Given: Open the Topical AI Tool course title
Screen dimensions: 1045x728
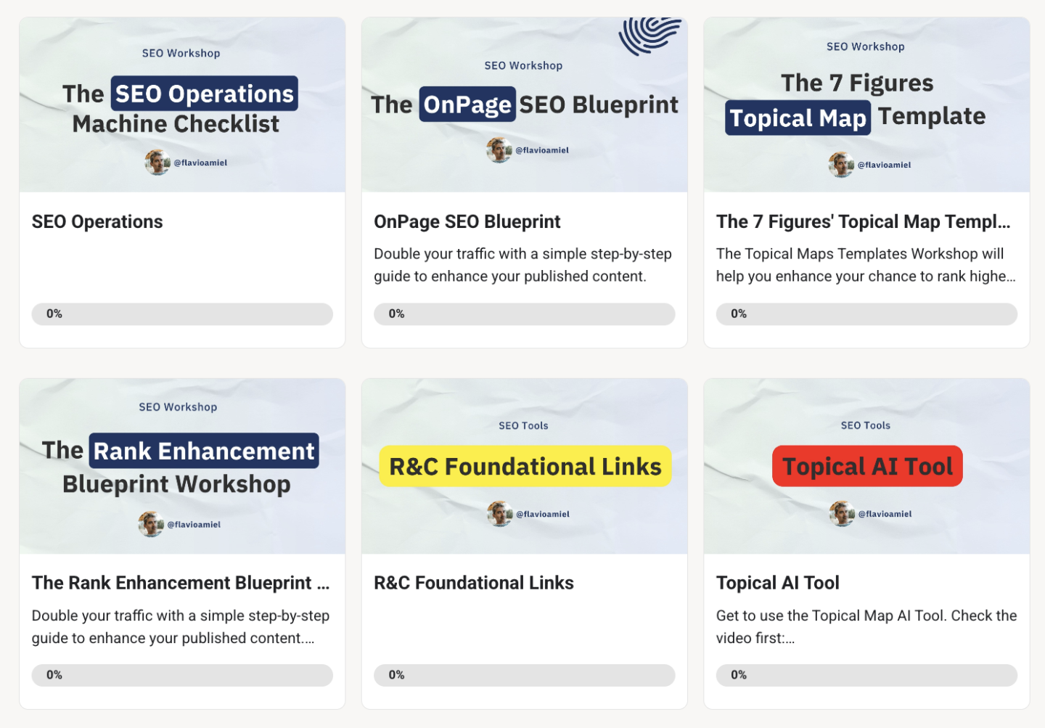Looking at the screenshot, I should tap(777, 584).
